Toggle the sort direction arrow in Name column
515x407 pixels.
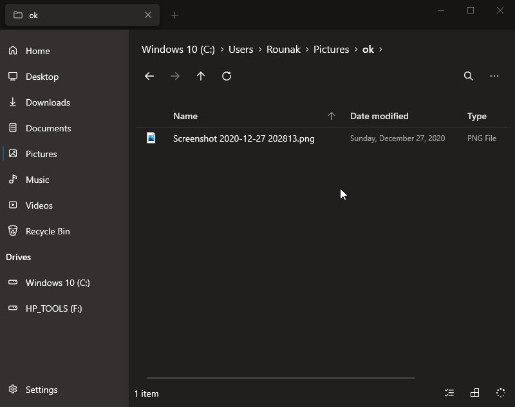coord(331,116)
